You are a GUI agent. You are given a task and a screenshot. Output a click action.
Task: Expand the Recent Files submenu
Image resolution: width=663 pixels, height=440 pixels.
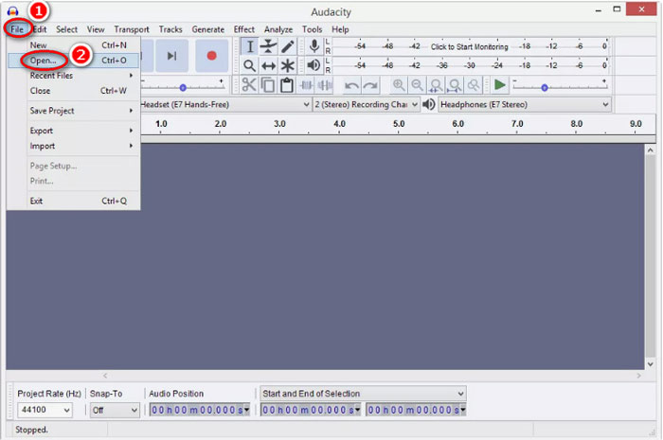[74, 76]
